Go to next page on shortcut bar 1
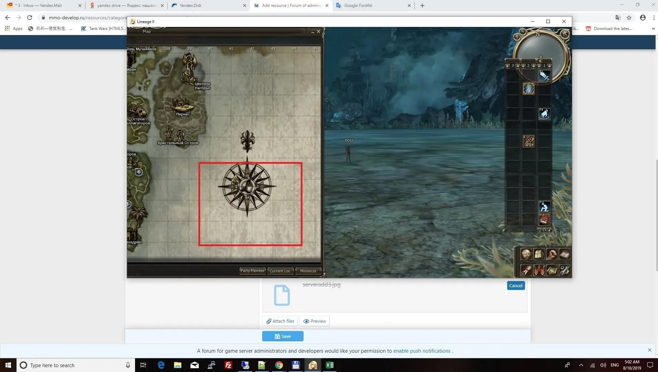This screenshot has width=658, height=372. coord(549,66)
